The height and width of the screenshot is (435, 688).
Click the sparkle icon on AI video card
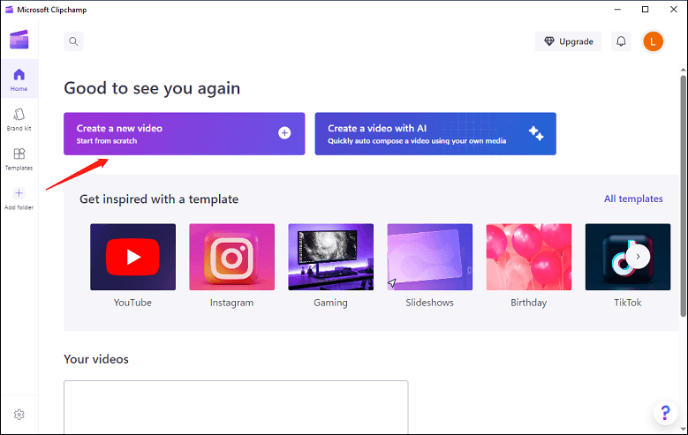click(536, 133)
